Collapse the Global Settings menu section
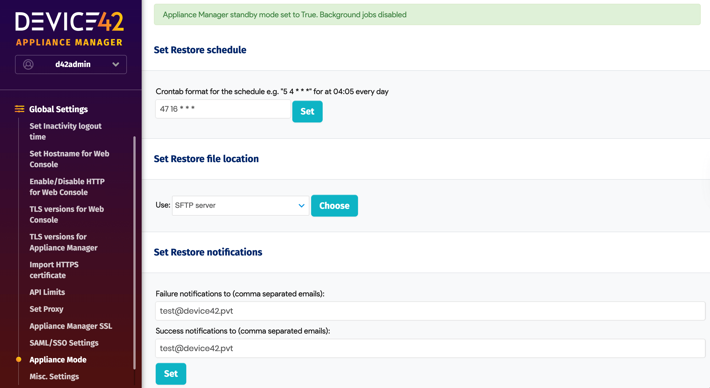The image size is (710, 388). (x=58, y=109)
